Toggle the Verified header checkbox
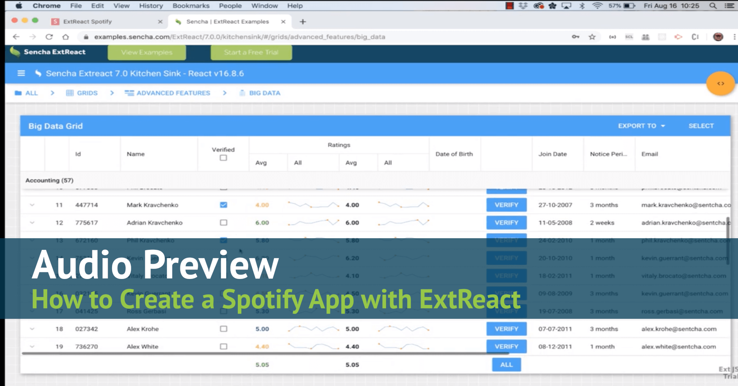This screenshot has height=386, width=738. click(x=223, y=158)
